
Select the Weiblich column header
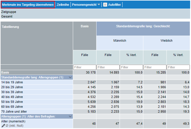[x=166, y=41]
